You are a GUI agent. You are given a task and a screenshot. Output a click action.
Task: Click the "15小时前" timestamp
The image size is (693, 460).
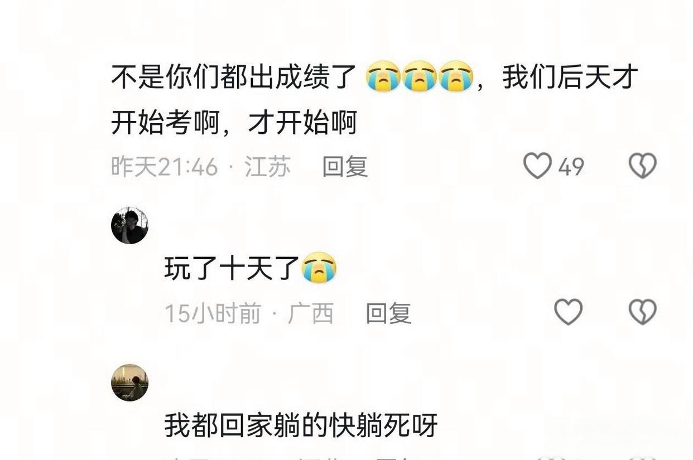213,313
